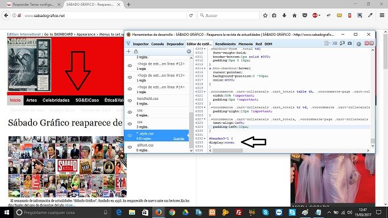The width and height of the screenshot is (388, 218).
Task: Open the Pocket icon in the toolbar
Action: click(304, 15)
